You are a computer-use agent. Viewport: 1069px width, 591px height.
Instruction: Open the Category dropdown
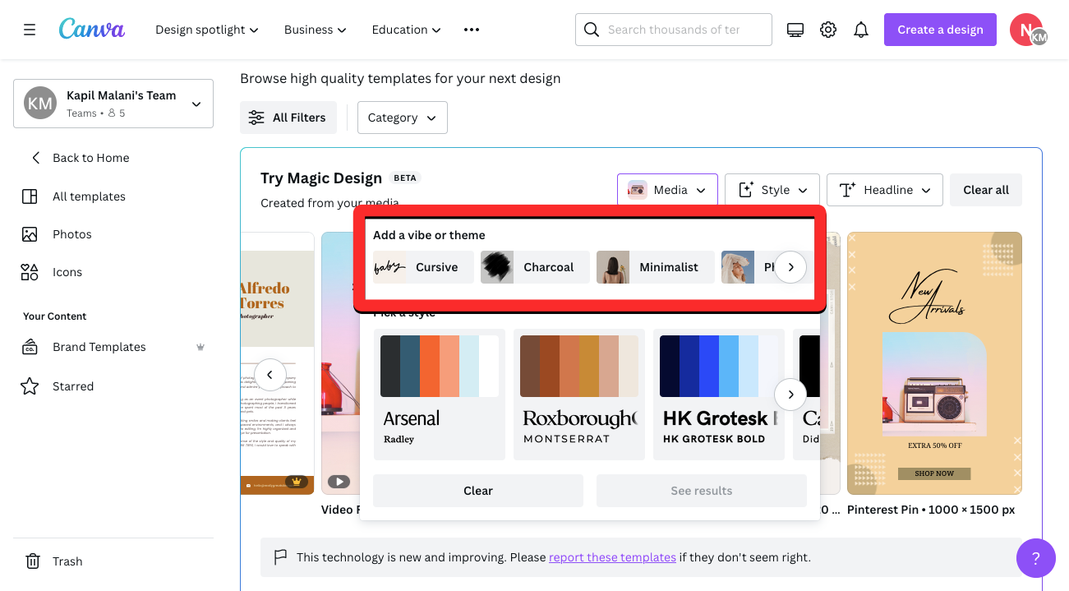tap(402, 118)
